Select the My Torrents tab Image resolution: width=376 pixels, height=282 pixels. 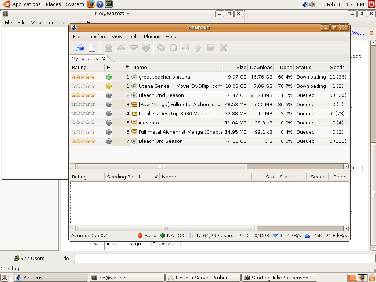(x=85, y=58)
